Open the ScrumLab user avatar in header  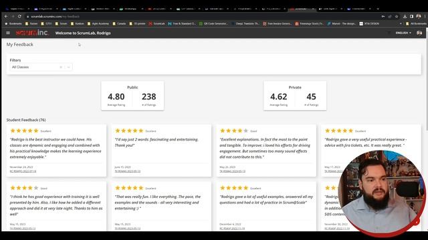click(x=419, y=33)
